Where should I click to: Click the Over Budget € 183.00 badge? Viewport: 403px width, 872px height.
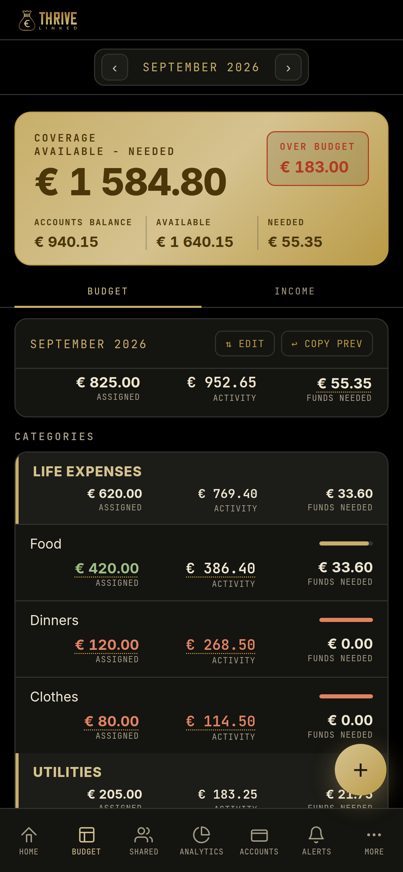click(318, 158)
